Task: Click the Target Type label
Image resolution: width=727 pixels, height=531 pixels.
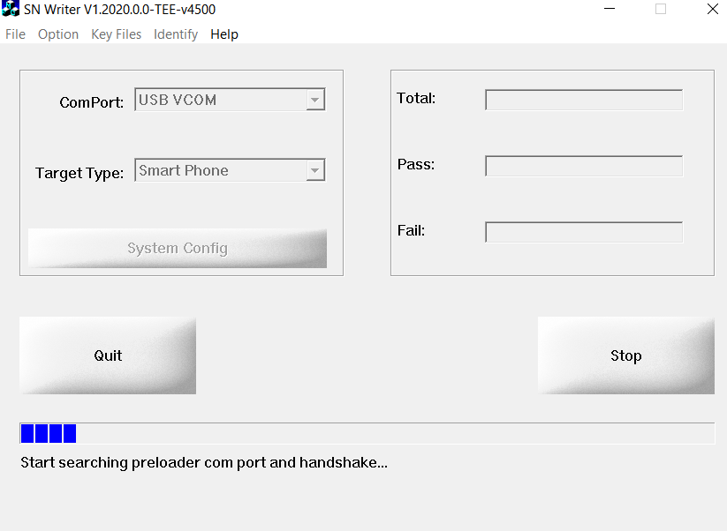Action: 80,173
